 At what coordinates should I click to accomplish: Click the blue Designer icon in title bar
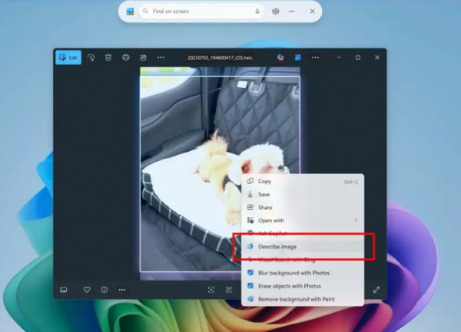[x=298, y=58]
